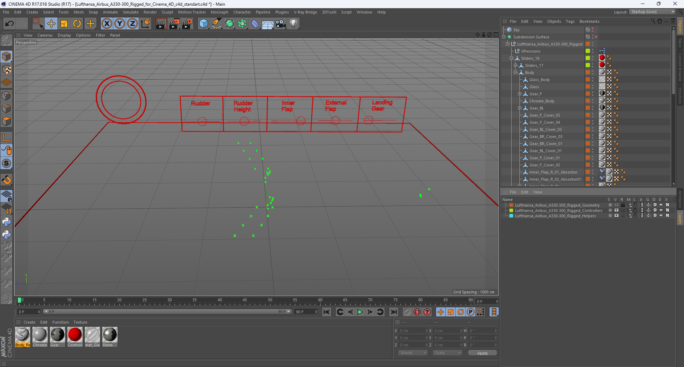
Task: Toggle visibility of Rigged_Controllers layer
Action: (616, 211)
